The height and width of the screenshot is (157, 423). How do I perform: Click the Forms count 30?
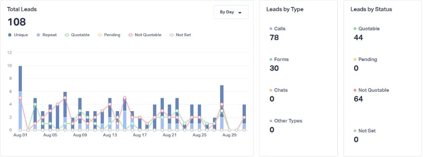point(274,68)
